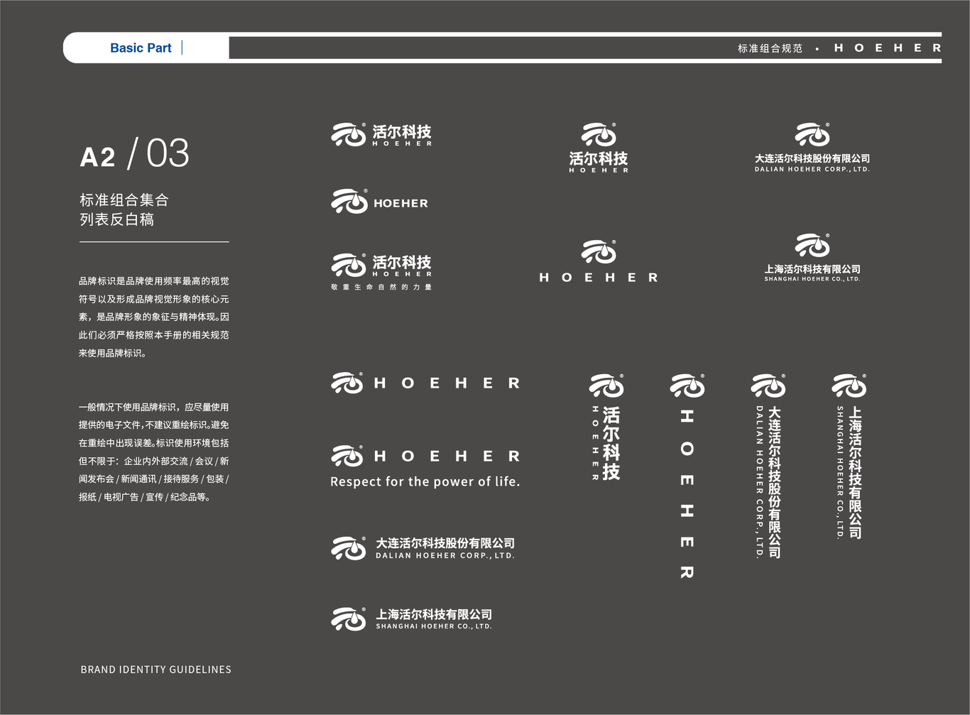Click the emblem above the centered 大连活尔科技股份有限公司

[x=812, y=134]
